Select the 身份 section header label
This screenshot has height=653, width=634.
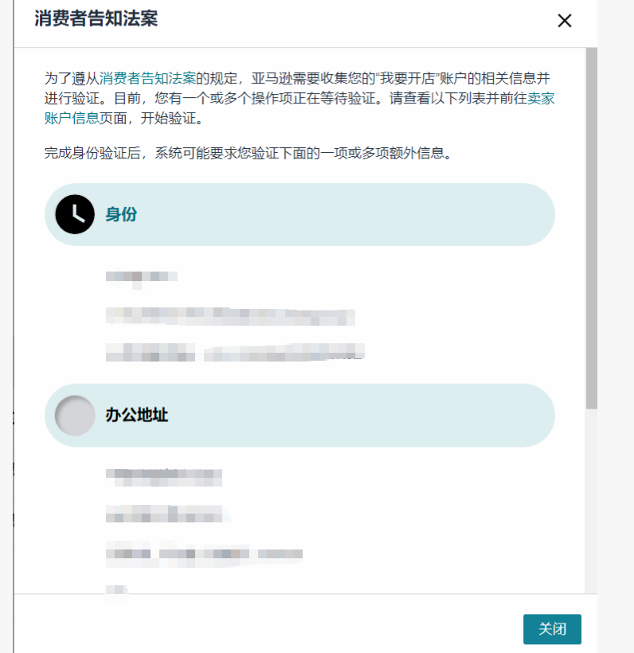point(121,214)
